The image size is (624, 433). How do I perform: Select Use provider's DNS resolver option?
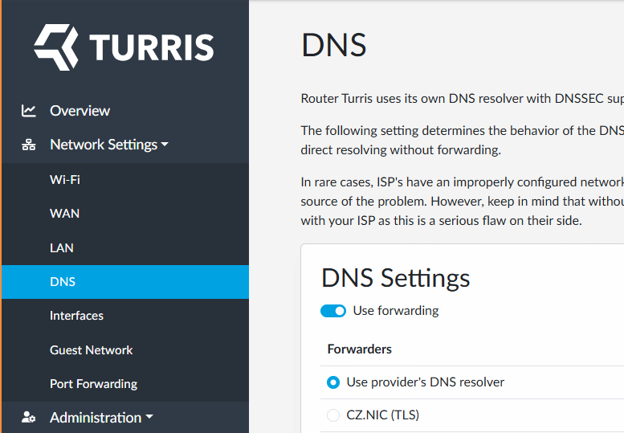(x=333, y=382)
